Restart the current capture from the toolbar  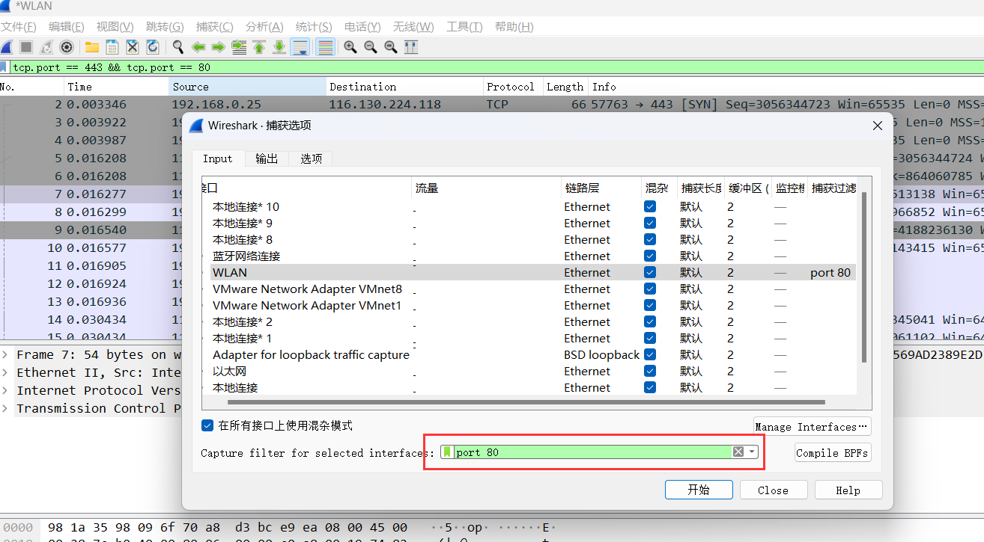point(46,47)
